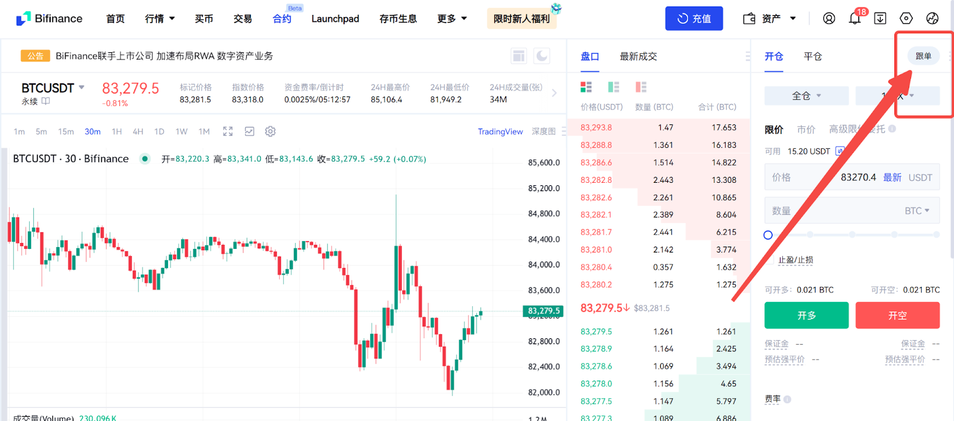
Task: Click the blue 充值 deposit button
Action: [x=694, y=18]
